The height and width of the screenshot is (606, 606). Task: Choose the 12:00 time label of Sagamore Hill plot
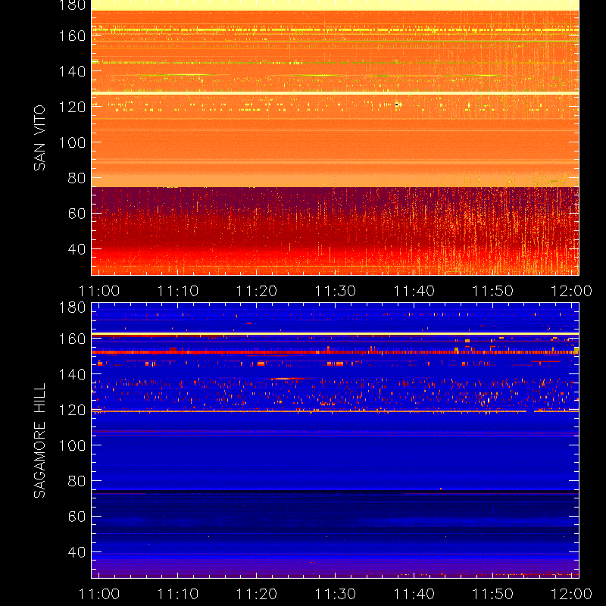(572, 594)
